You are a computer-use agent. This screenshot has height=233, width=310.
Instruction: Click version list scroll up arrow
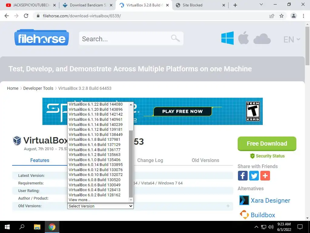click(131, 105)
